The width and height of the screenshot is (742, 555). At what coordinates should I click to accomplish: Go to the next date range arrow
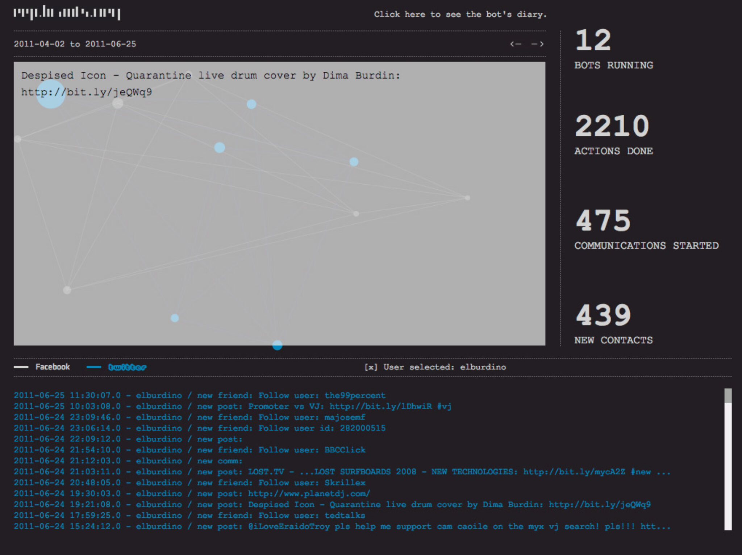coord(538,44)
